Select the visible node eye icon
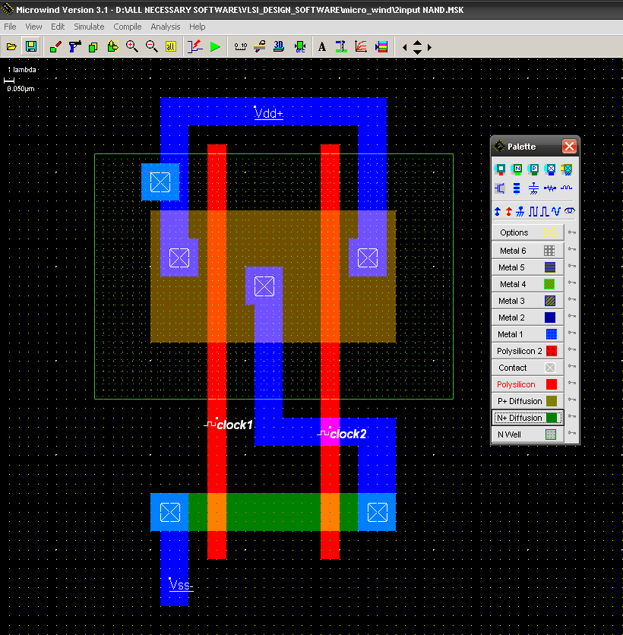Screen dimensions: 623x635 (x=570, y=210)
